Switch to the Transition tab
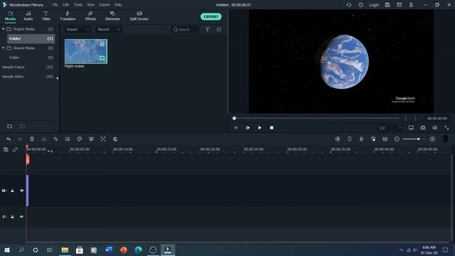 (x=68, y=16)
